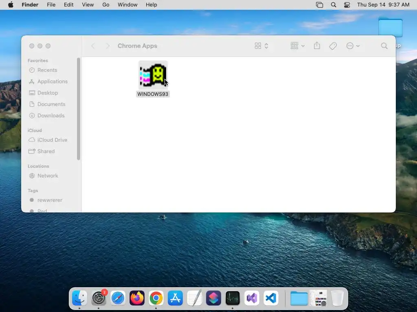Open Shortcuts from the Dock
Image resolution: width=417 pixels, height=312 pixels.
213,298
